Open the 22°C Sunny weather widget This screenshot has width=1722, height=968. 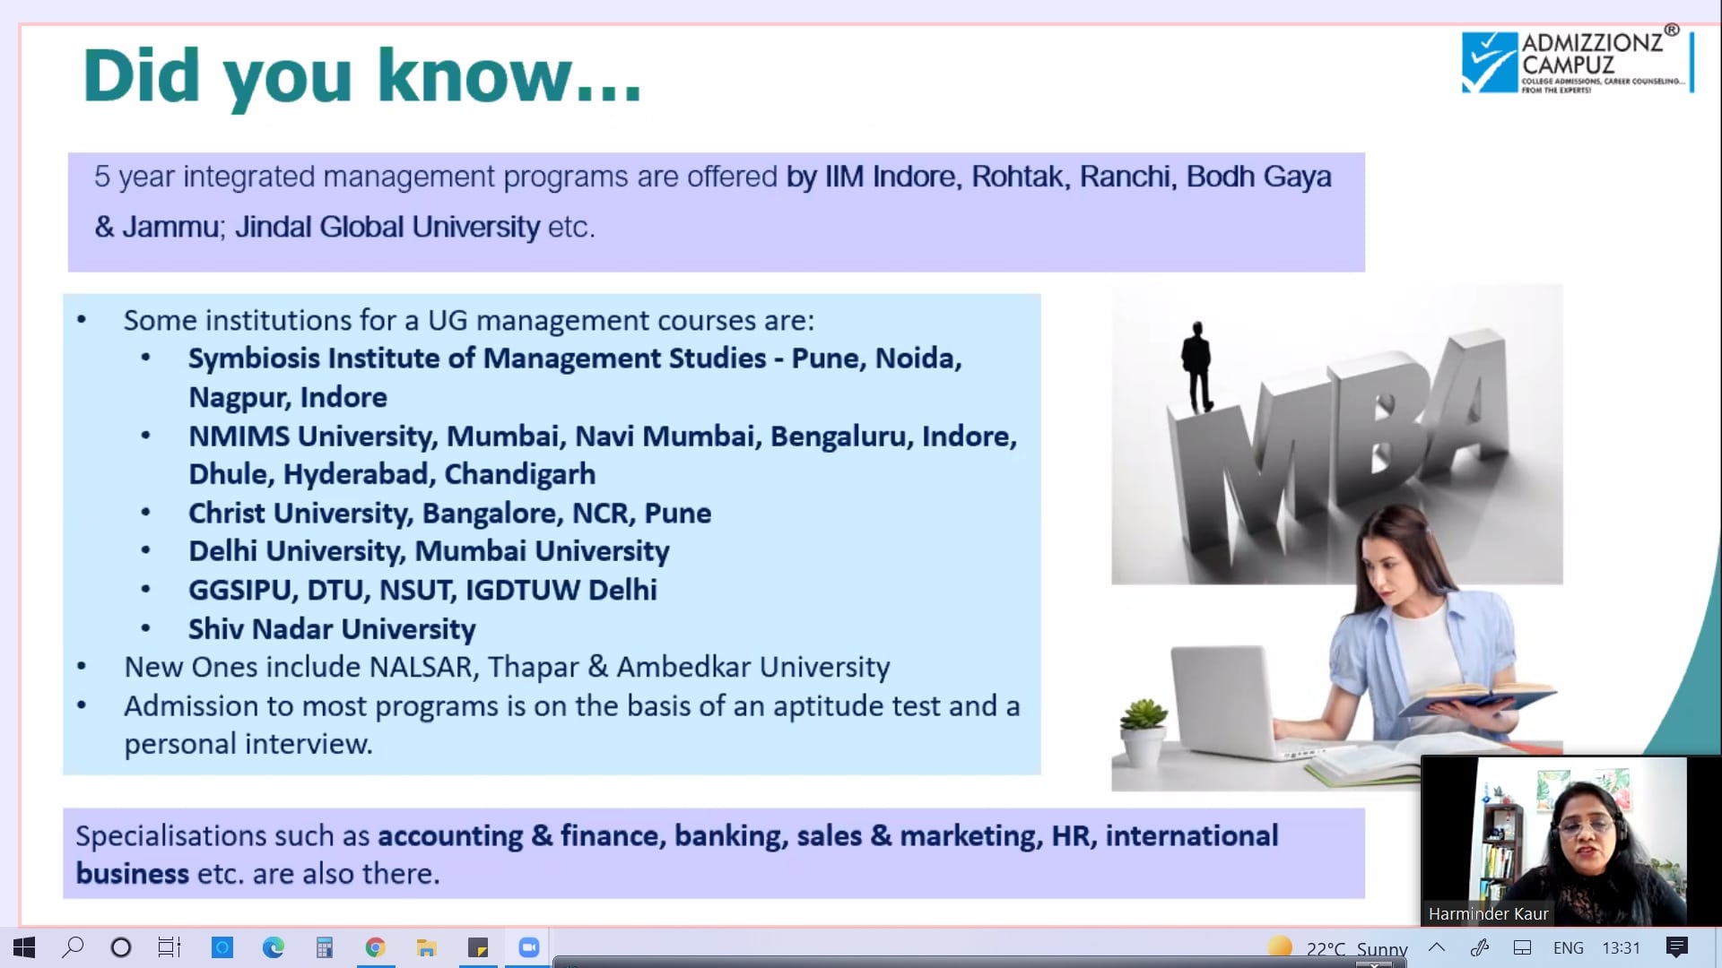click(1338, 948)
